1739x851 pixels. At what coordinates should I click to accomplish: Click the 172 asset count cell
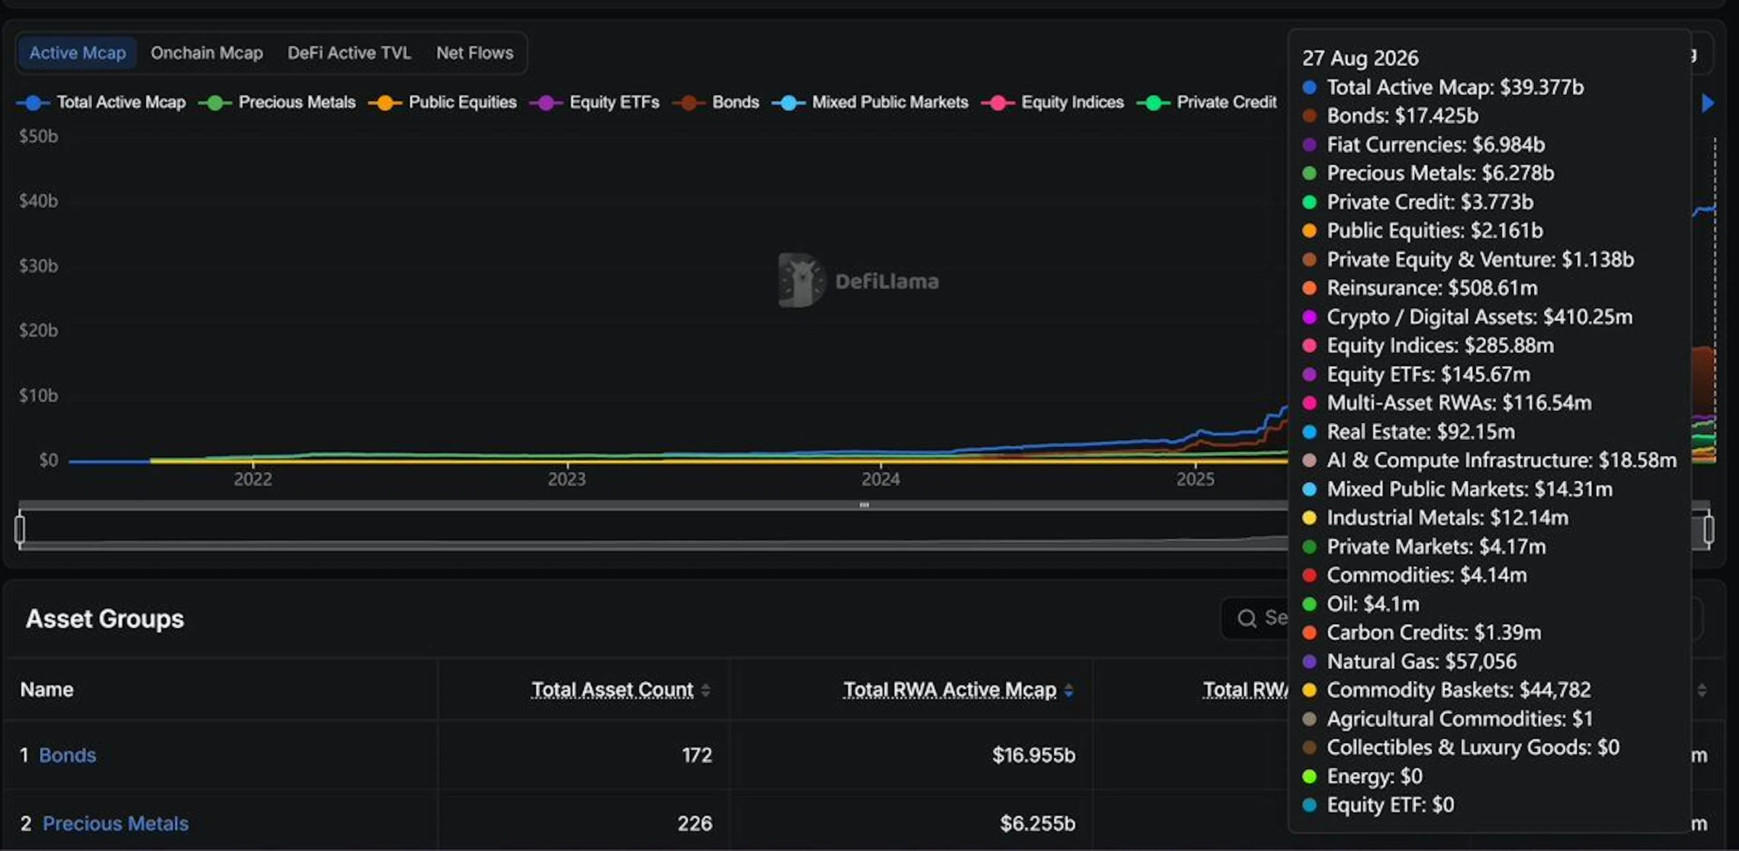pos(697,755)
